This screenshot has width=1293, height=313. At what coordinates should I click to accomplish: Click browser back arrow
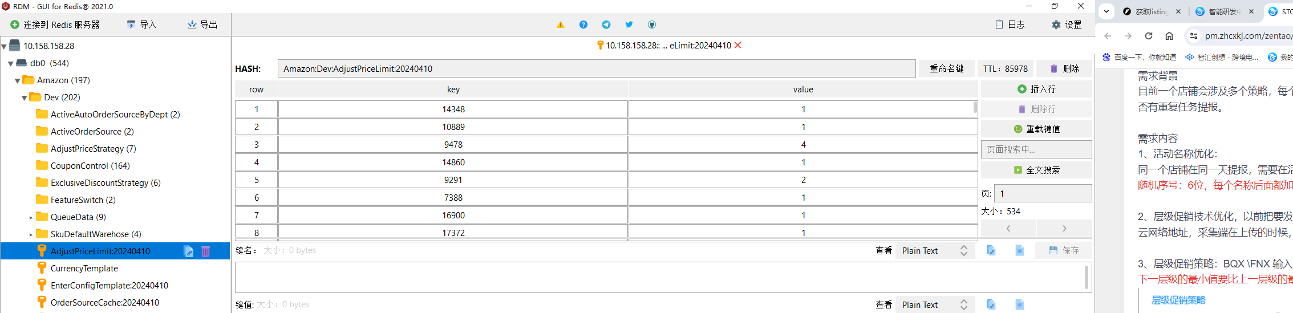click(x=1108, y=36)
